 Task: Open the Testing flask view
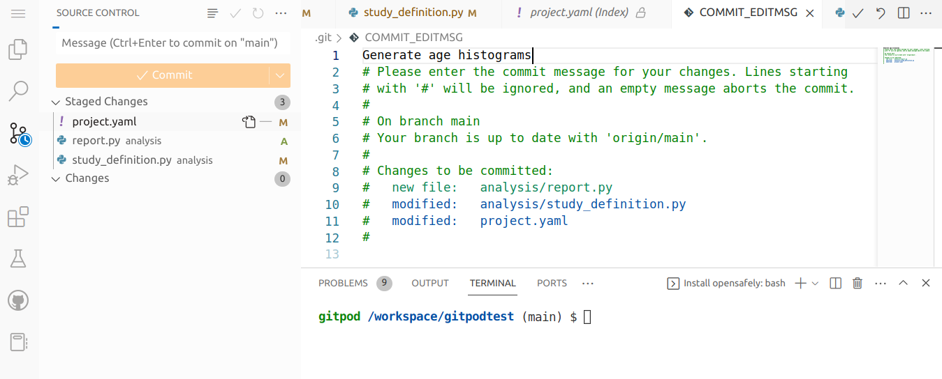tap(18, 258)
